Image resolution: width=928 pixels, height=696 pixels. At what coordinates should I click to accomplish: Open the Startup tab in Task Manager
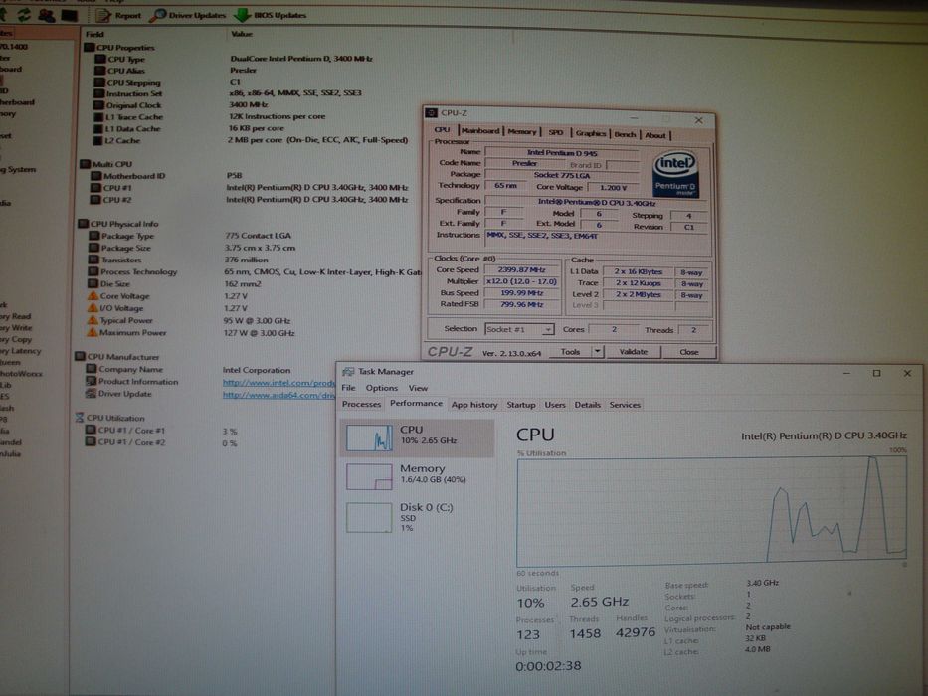coord(521,405)
